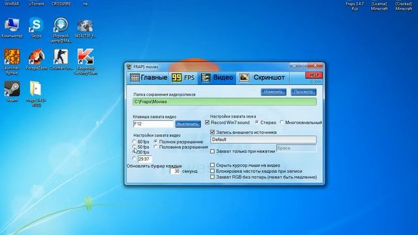Select the Kaspersky Security Scan shortcut
The height and width of the screenshot is (235, 418).
(x=86, y=62)
